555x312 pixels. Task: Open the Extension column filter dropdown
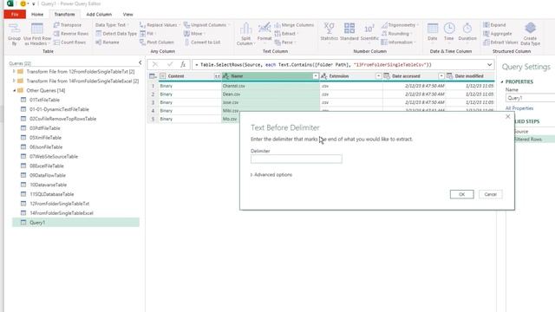point(378,76)
